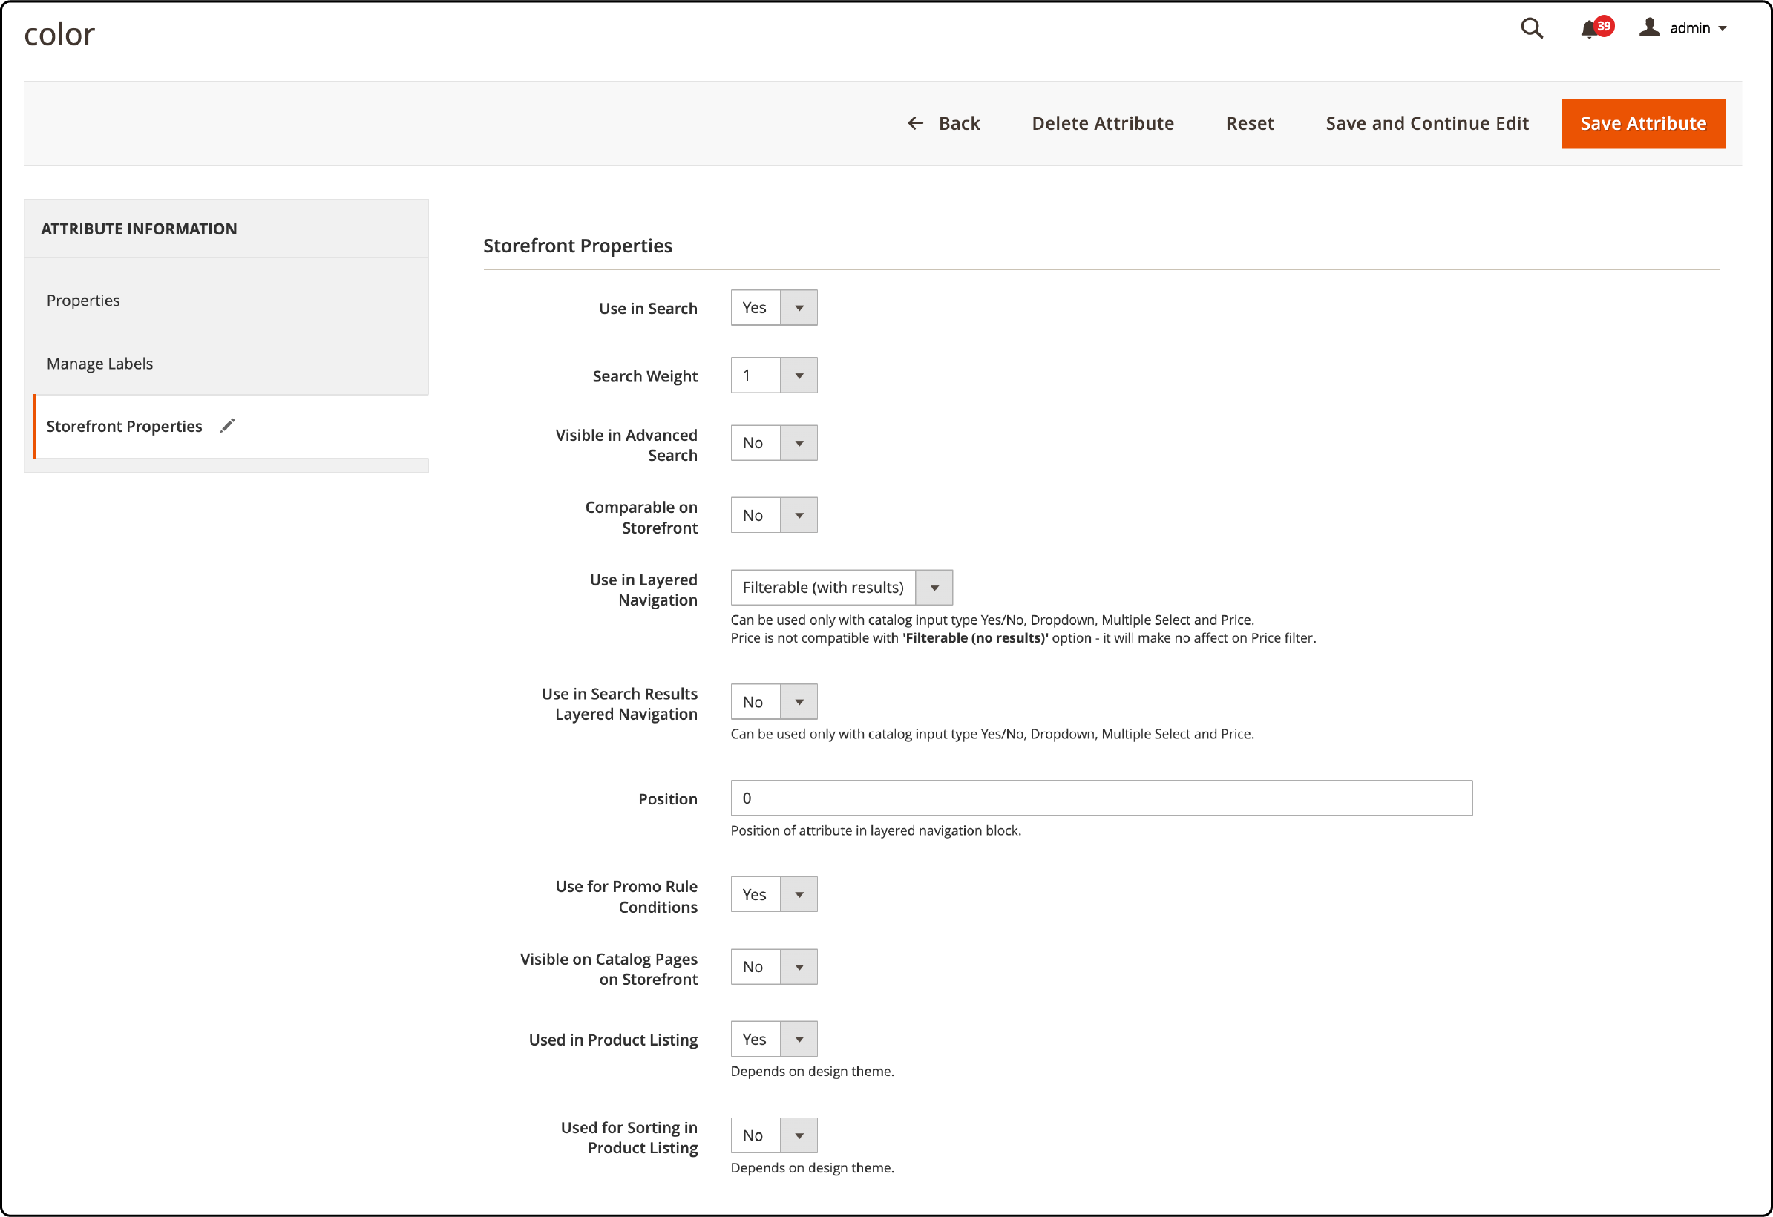This screenshot has height=1217, width=1773.
Task: Select the Properties tab in sidebar
Action: (84, 299)
